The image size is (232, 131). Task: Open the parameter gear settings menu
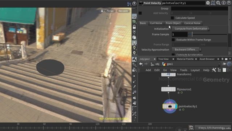[x=208, y=3]
